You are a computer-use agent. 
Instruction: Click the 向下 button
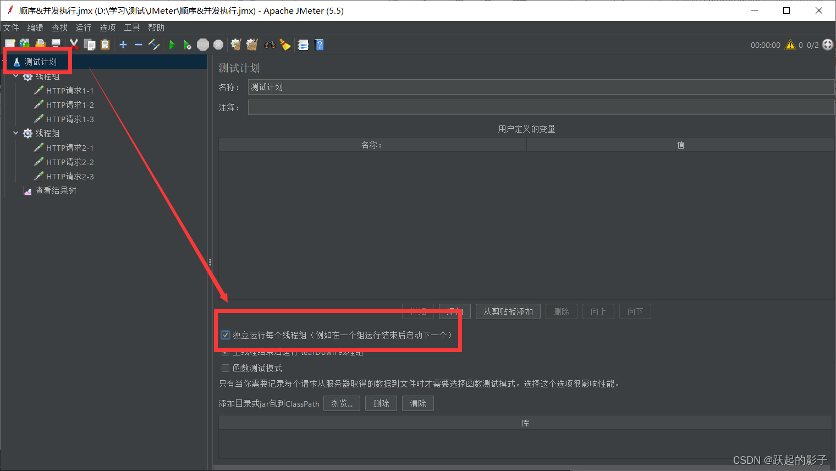click(635, 311)
